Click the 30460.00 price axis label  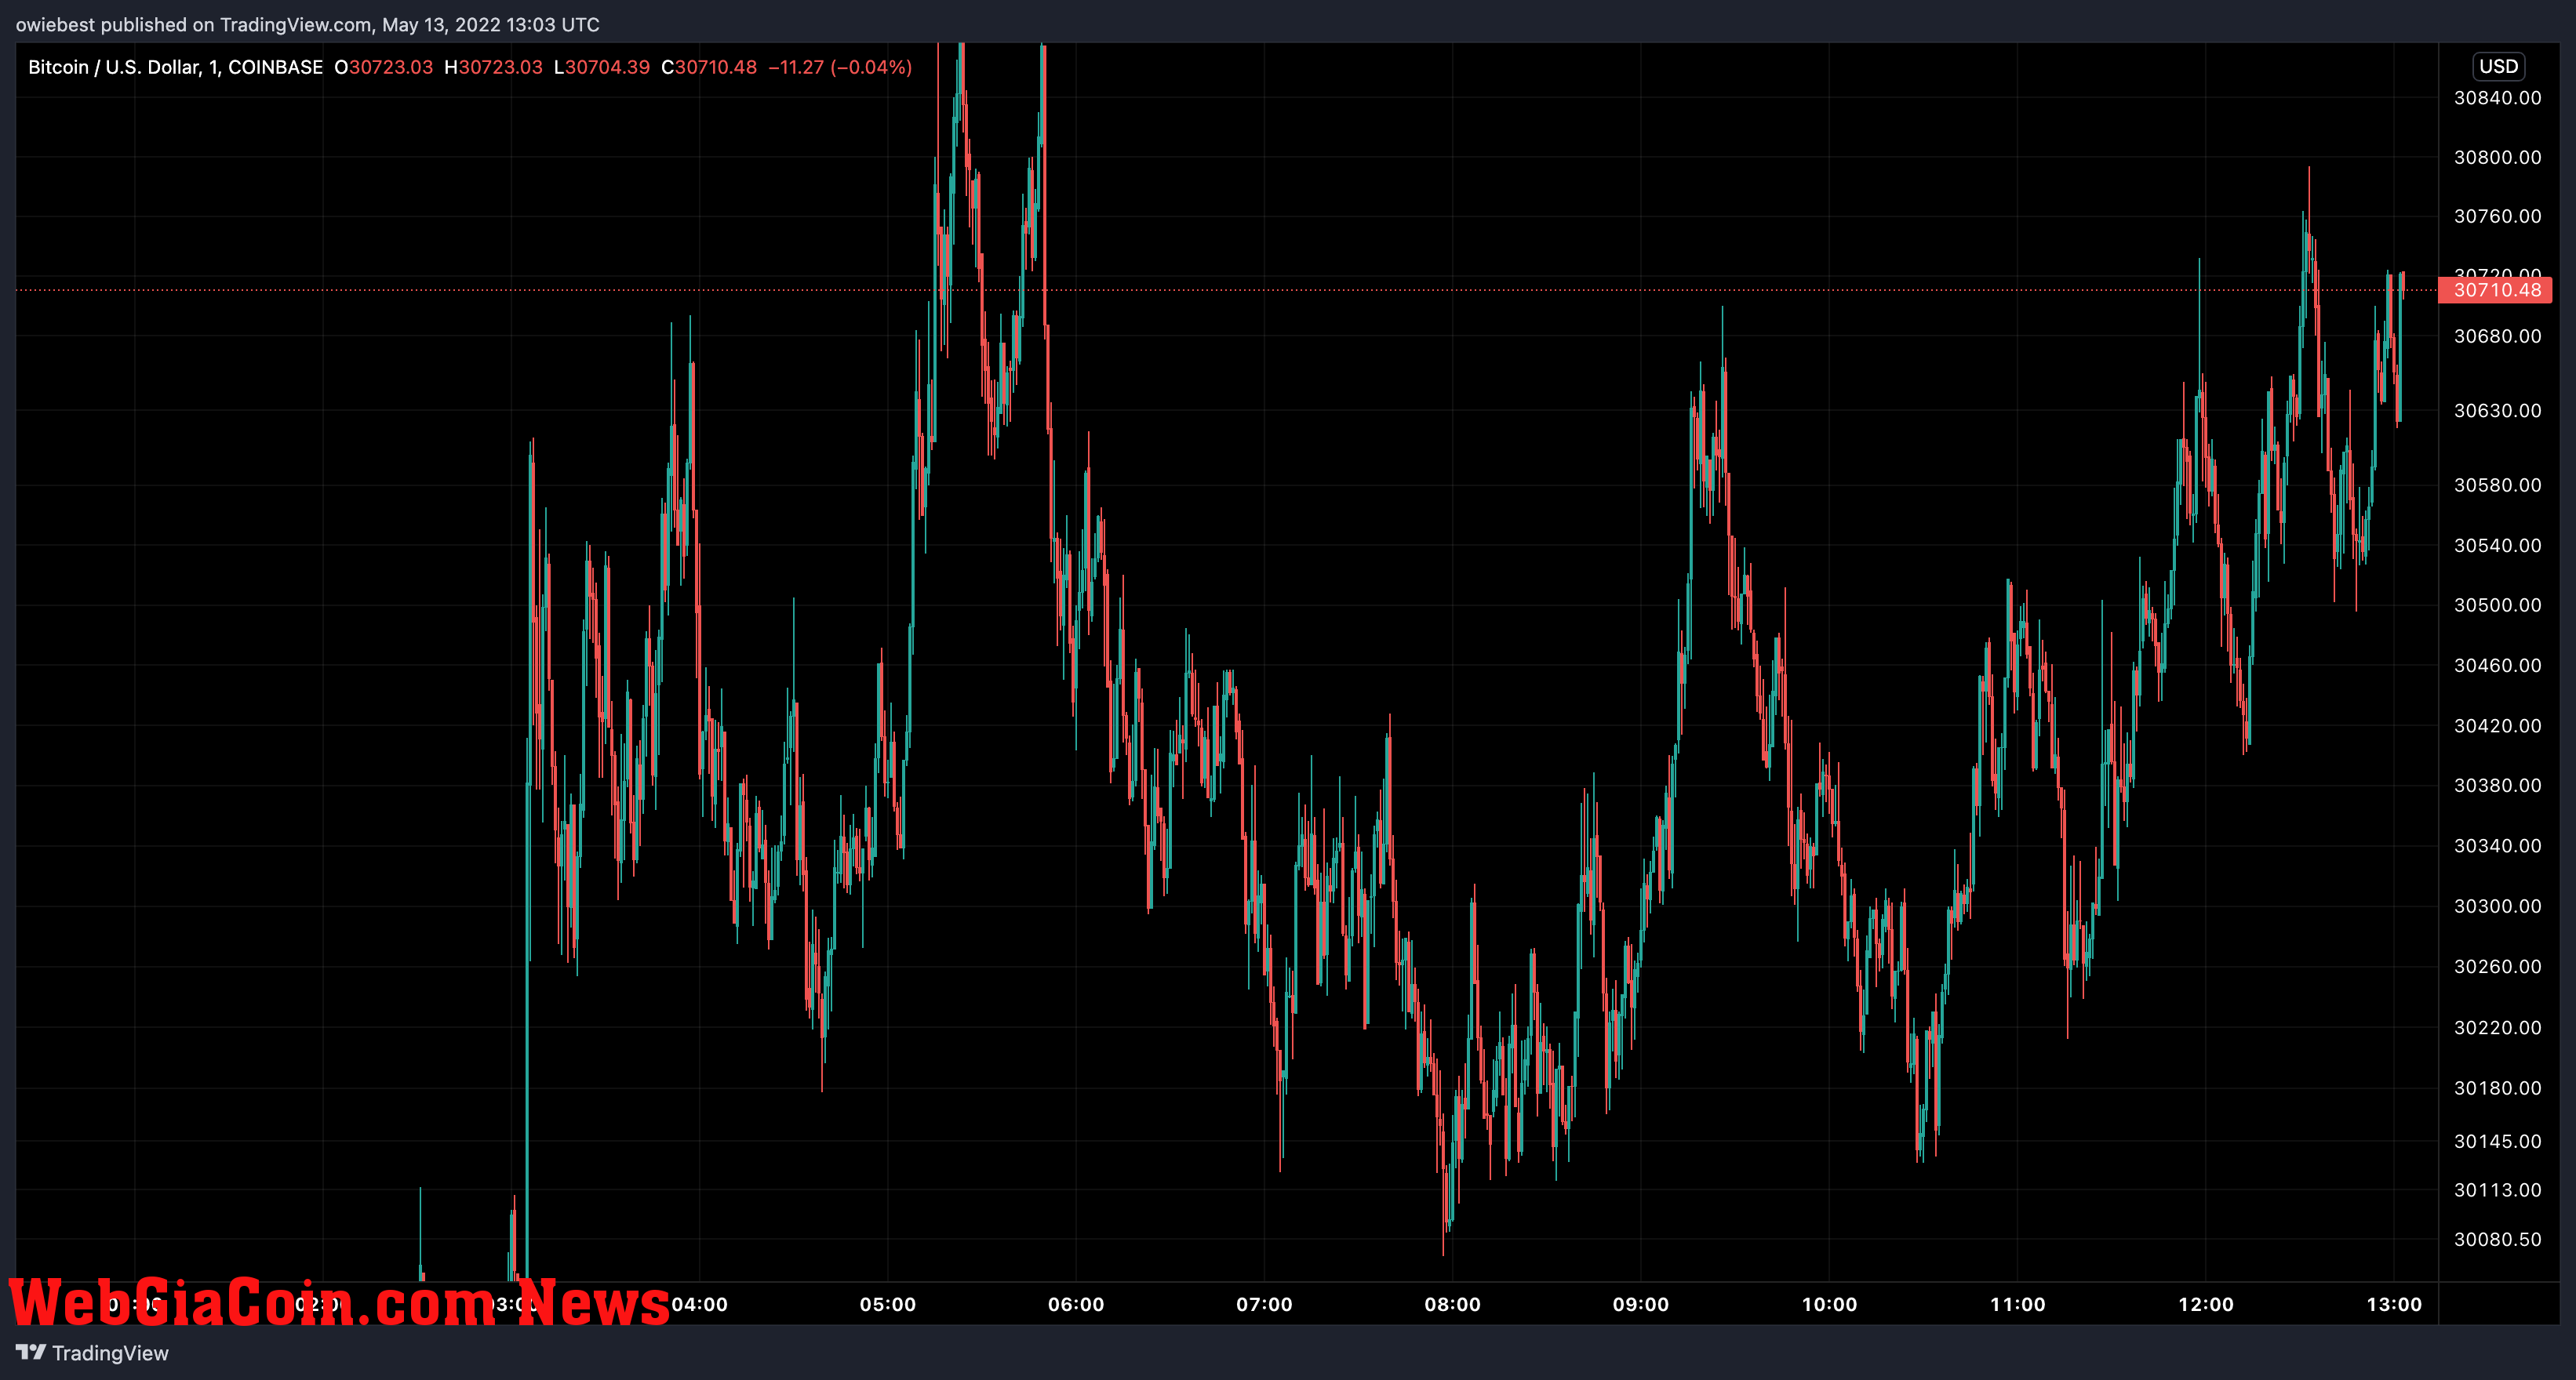coord(2497,666)
